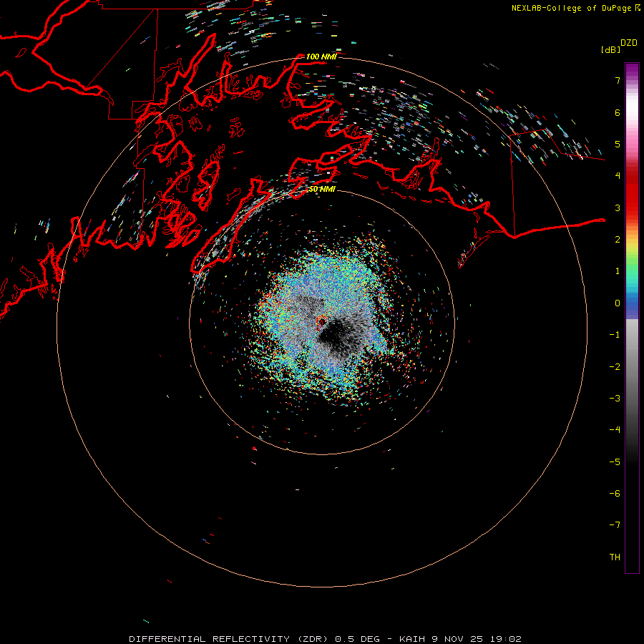Click the 4 value on color scale

tap(618, 176)
